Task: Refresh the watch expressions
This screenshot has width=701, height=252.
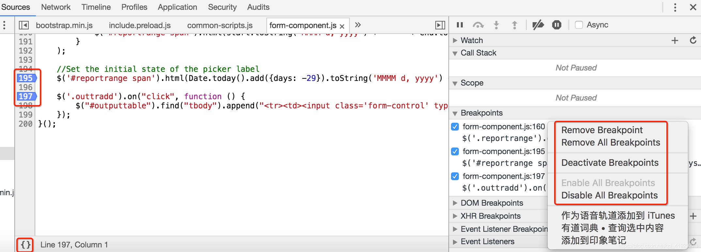Action: pyautogui.click(x=693, y=40)
